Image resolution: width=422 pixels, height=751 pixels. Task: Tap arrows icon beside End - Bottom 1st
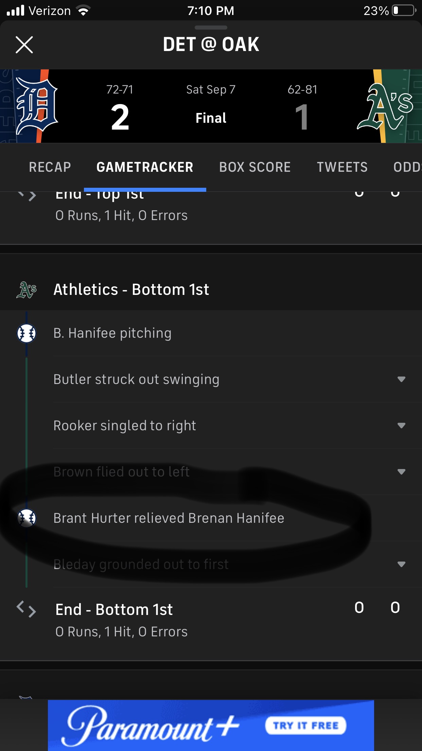tap(27, 608)
